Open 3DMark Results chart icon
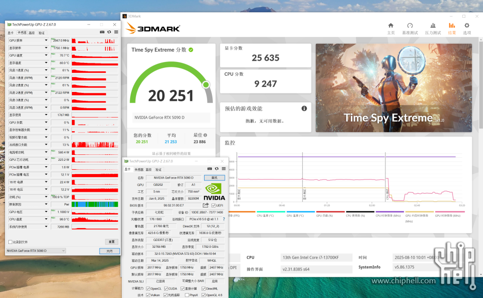Image resolution: width=483 pixels, height=298 pixels. (x=452, y=26)
